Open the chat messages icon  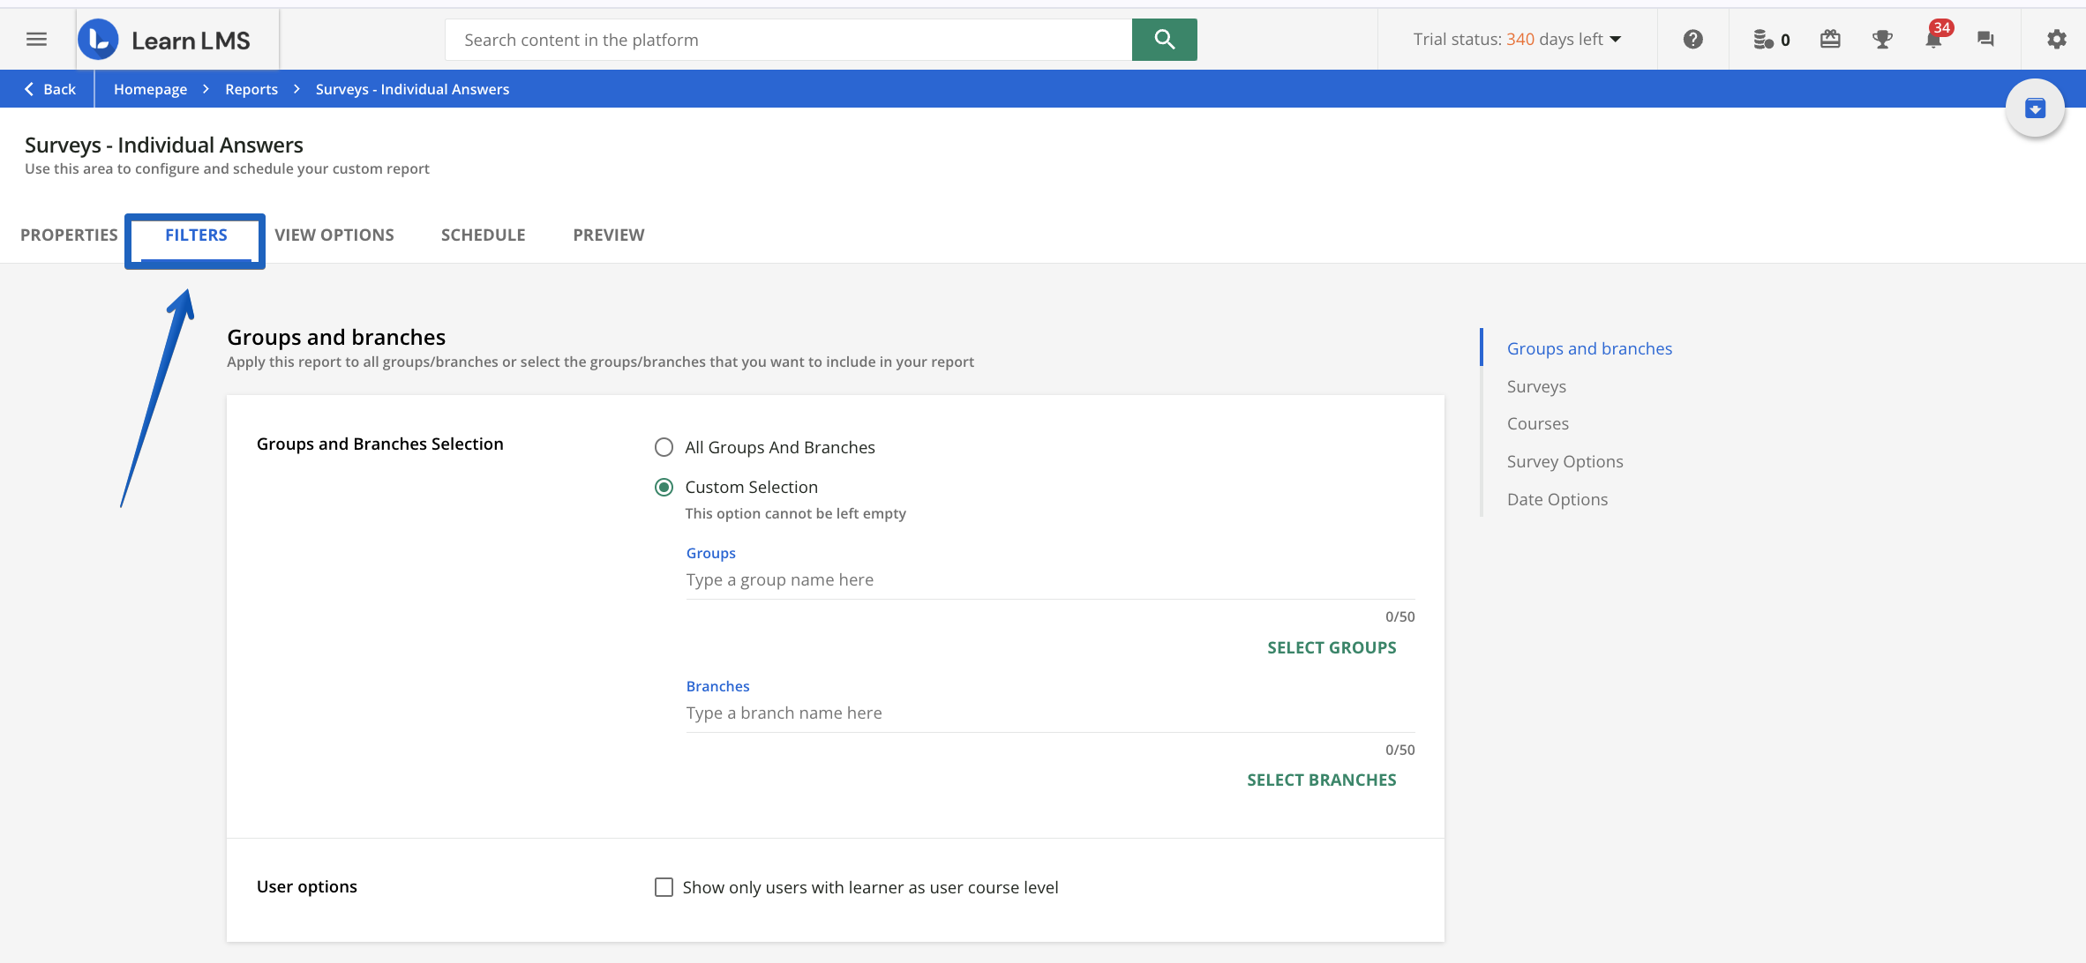1985,39
